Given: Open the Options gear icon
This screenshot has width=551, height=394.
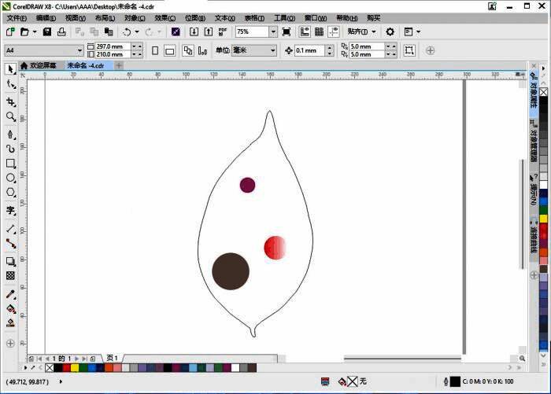Looking at the screenshot, I should pos(390,32).
